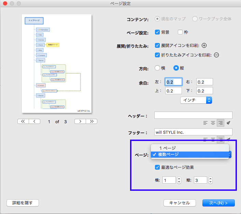The width and height of the screenshot is (241, 214).
Task: Align header text to the left
Action: [205, 123]
